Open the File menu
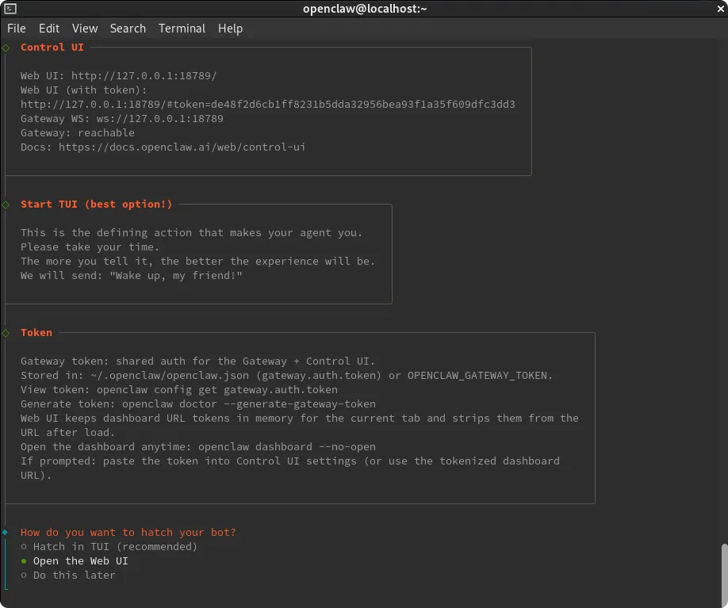This screenshot has width=728, height=608. coord(16,29)
